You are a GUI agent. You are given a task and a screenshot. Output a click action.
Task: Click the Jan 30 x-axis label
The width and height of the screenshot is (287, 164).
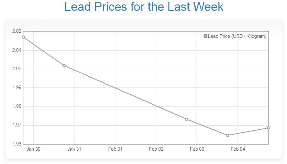33,149
